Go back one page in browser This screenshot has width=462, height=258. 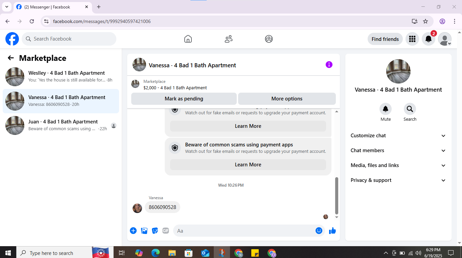(x=7, y=21)
